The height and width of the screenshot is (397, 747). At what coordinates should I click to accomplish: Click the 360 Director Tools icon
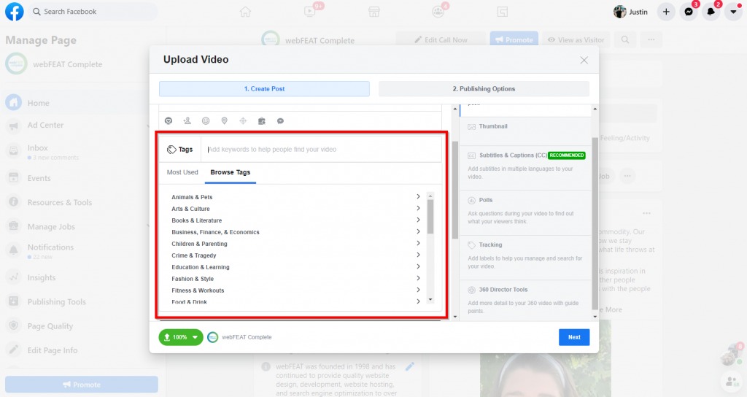472,290
